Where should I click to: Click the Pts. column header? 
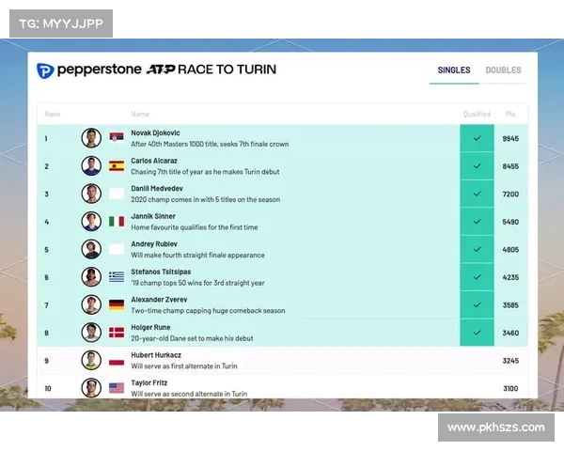[x=510, y=114]
